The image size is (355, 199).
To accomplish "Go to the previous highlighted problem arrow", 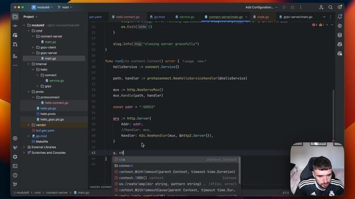I will [327, 25].
